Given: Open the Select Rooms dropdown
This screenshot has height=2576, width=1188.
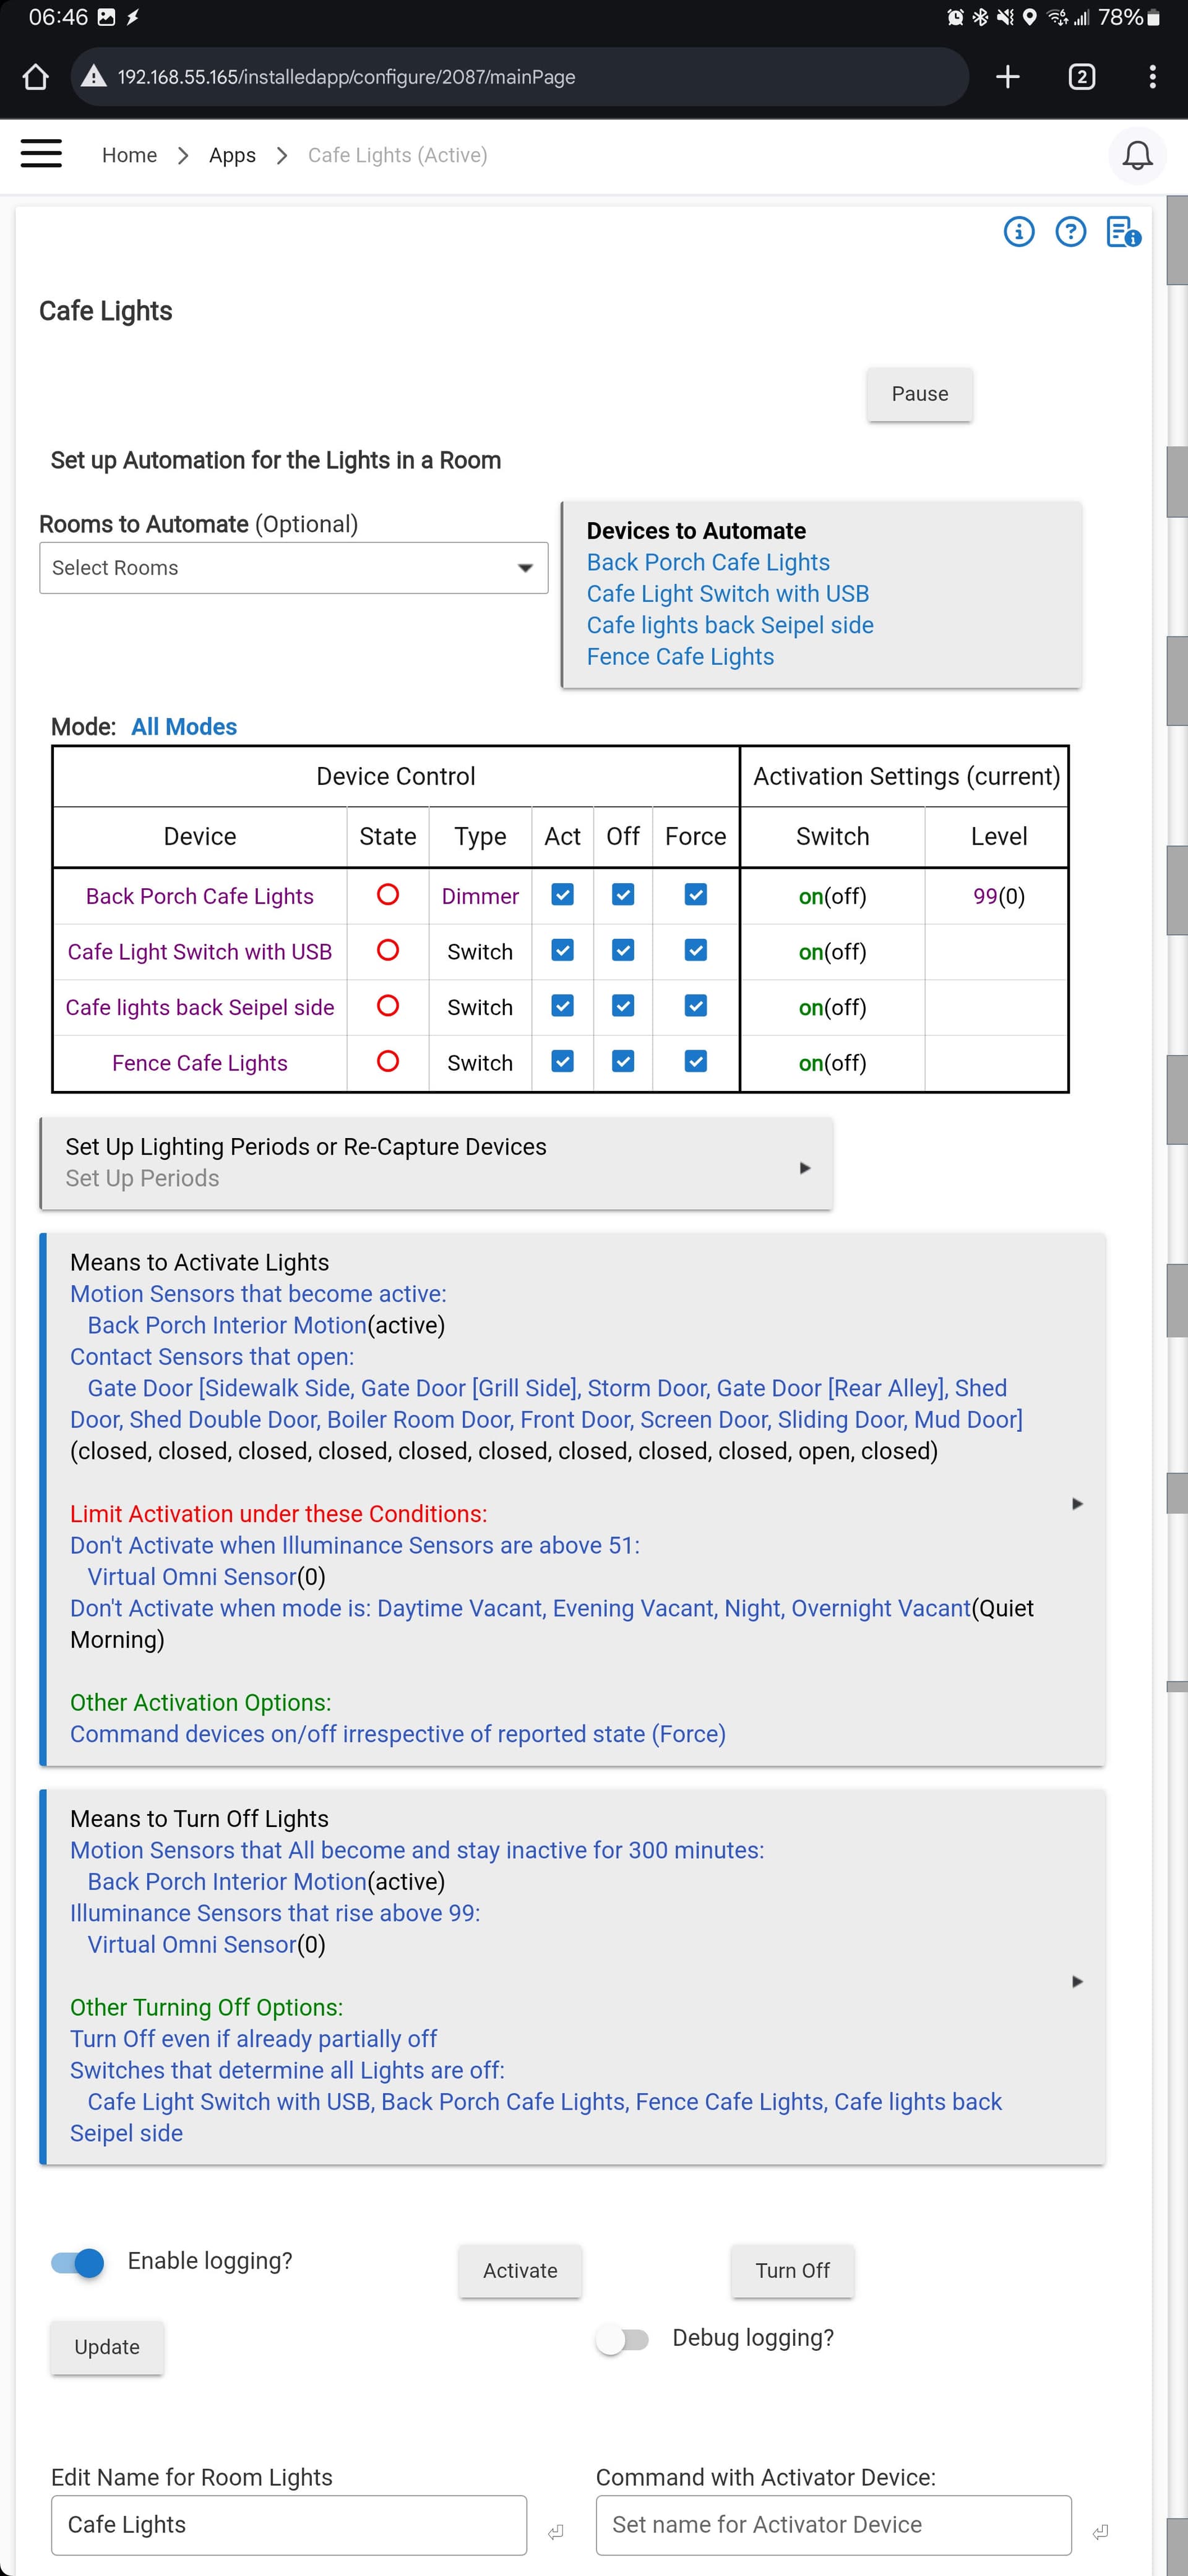Looking at the screenshot, I should tap(293, 568).
